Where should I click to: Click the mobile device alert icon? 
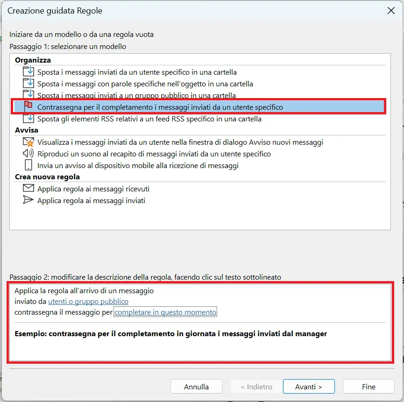tap(28, 165)
